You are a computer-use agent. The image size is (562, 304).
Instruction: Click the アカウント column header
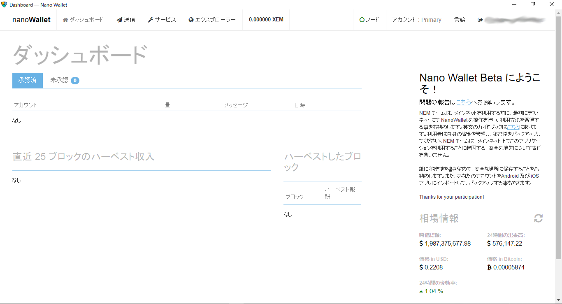click(26, 105)
